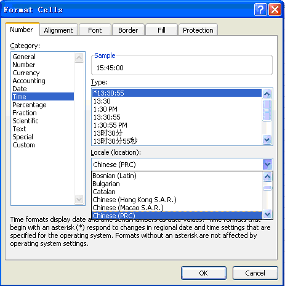Pick the Time category
This screenshot has height=286, width=285.
tap(42, 97)
